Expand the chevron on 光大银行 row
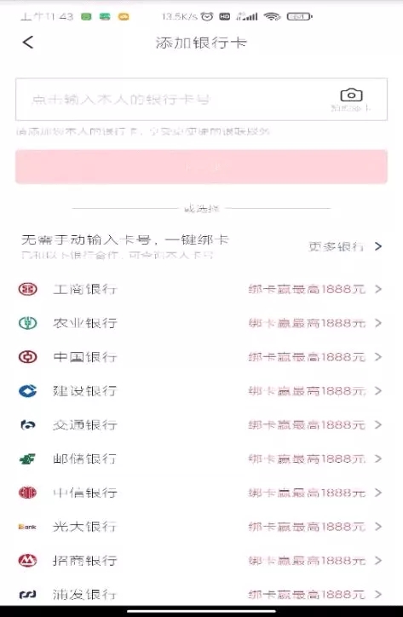This screenshot has width=403, height=617. (378, 527)
